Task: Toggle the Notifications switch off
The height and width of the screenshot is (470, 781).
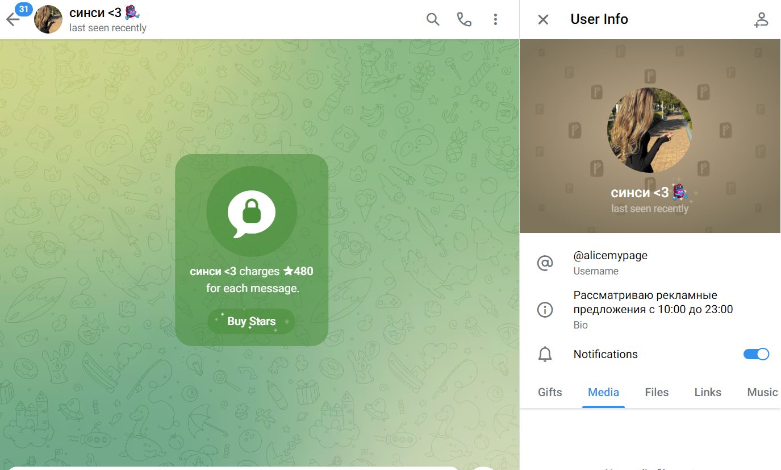Action: pyautogui.click(x=756, y=354)
